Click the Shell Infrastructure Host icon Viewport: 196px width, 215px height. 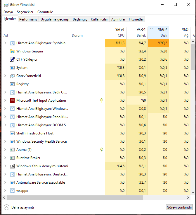(x=12, y=133)
